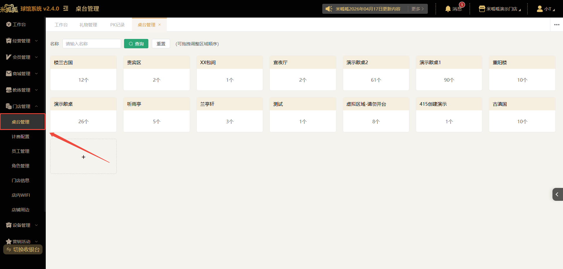The width and height of the screenshot is (563, 269).
Task: Open the XX包间 area card
Action: click(x=230, y=73)
